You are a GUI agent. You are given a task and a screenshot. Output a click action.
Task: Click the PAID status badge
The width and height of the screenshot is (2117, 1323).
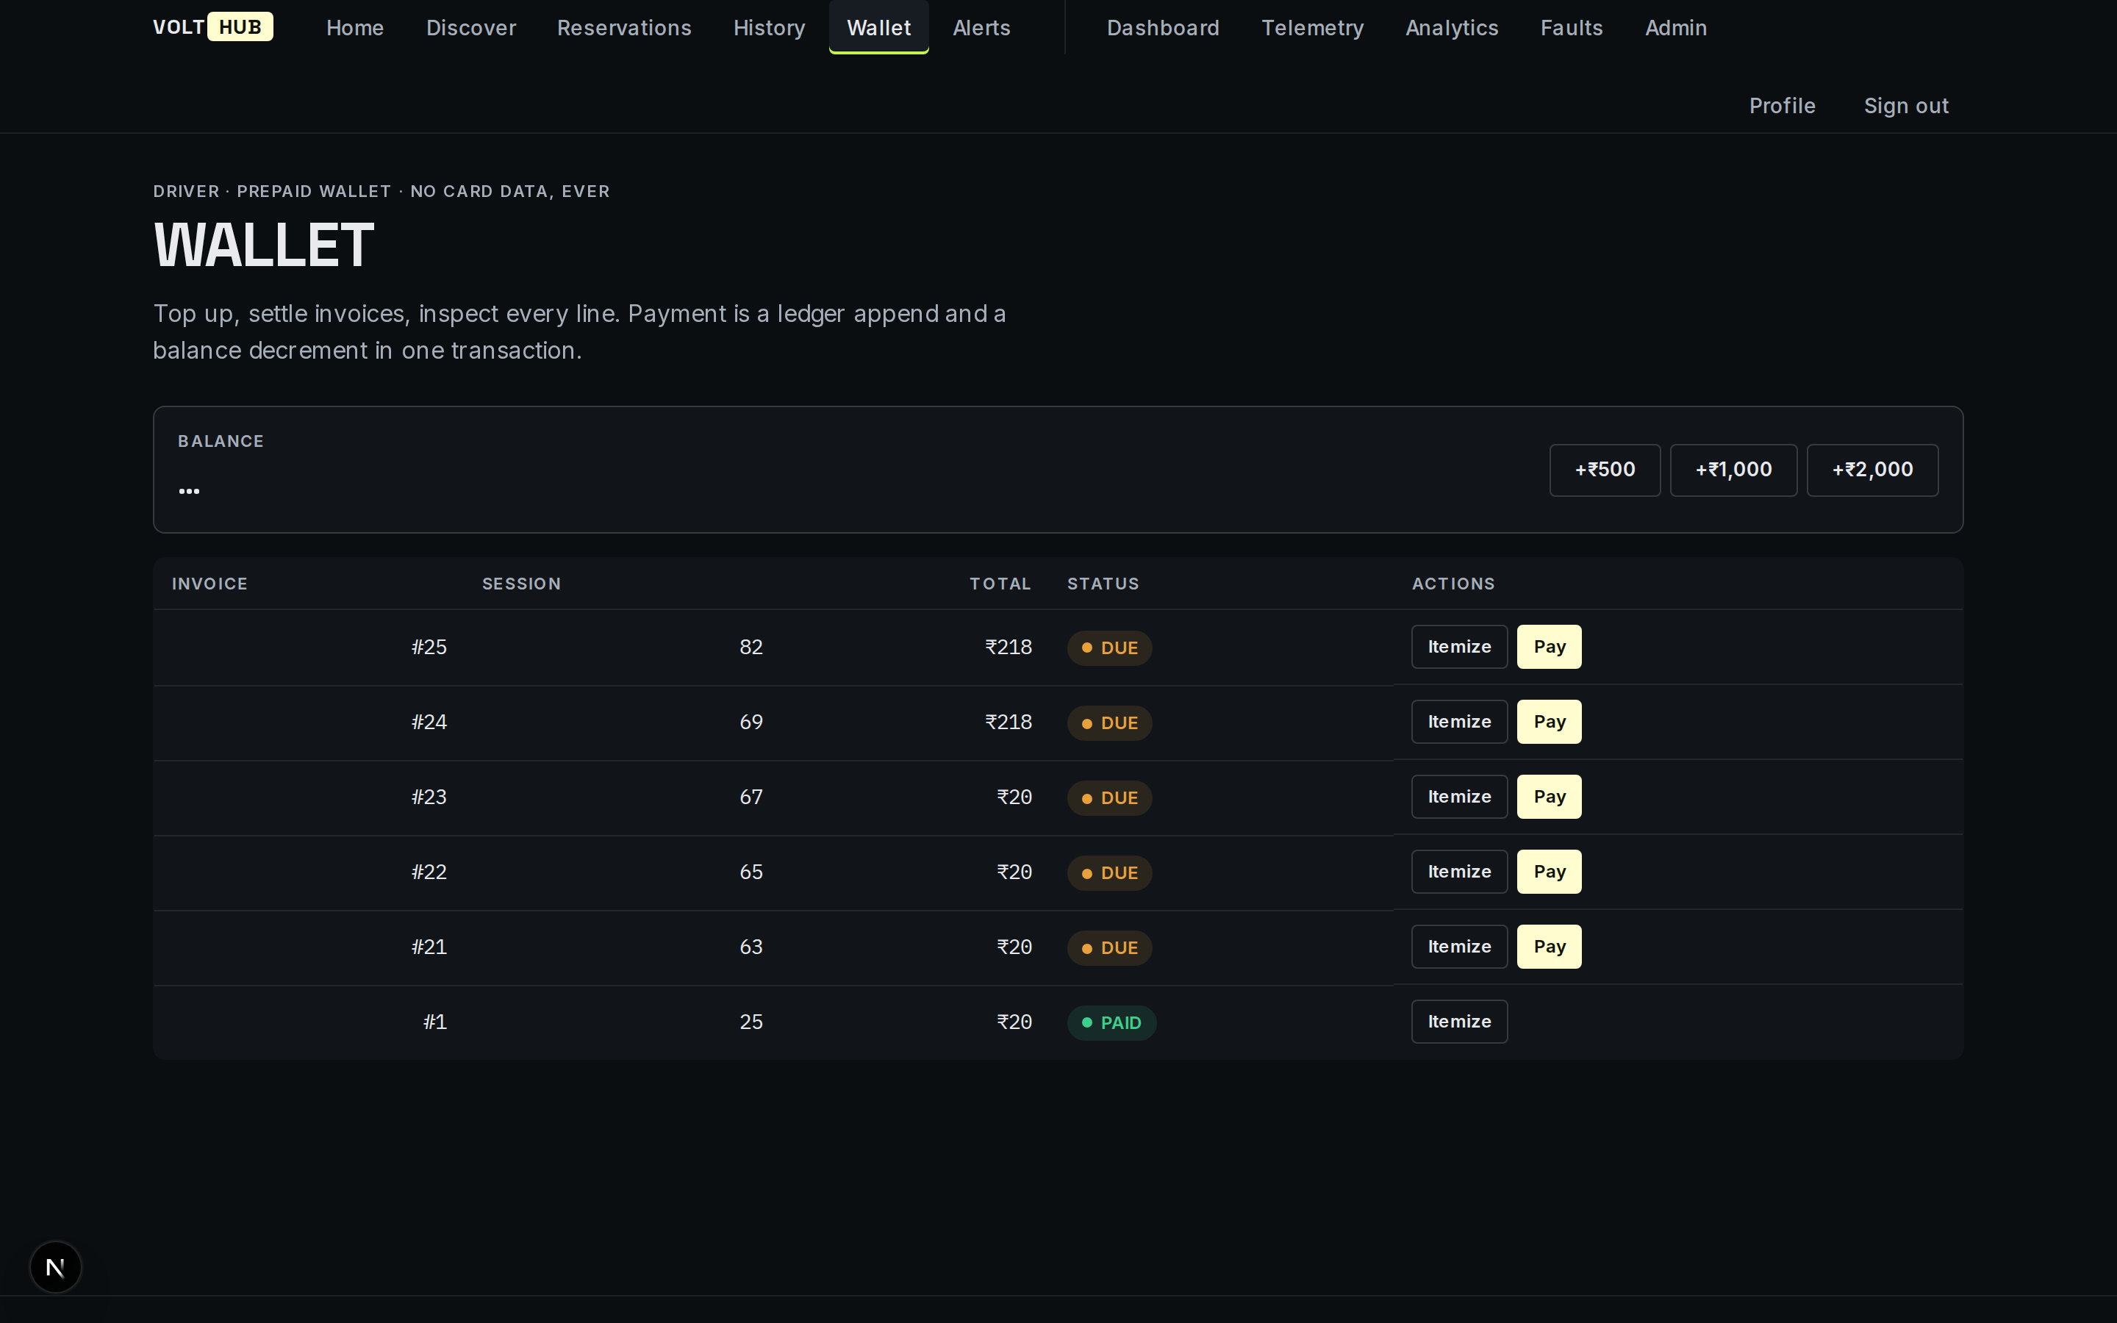[x=1111, y=1023]
